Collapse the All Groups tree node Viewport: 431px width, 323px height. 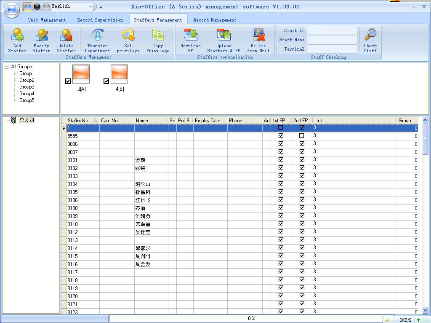coord(6,67)
